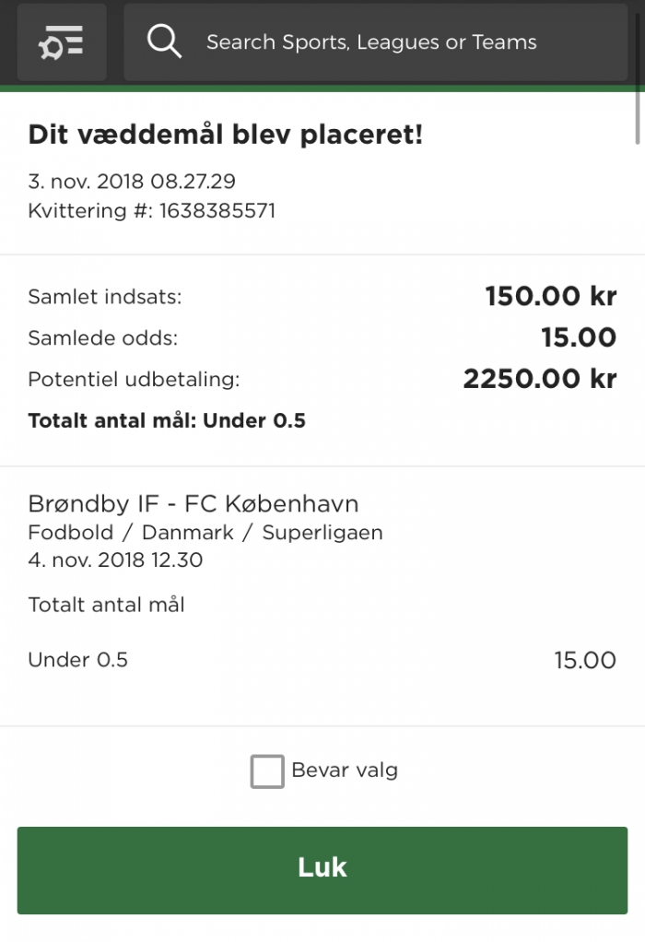645x942 pixels.
Task: Click the magnifying glass search icon
Action: click(164, 42)
